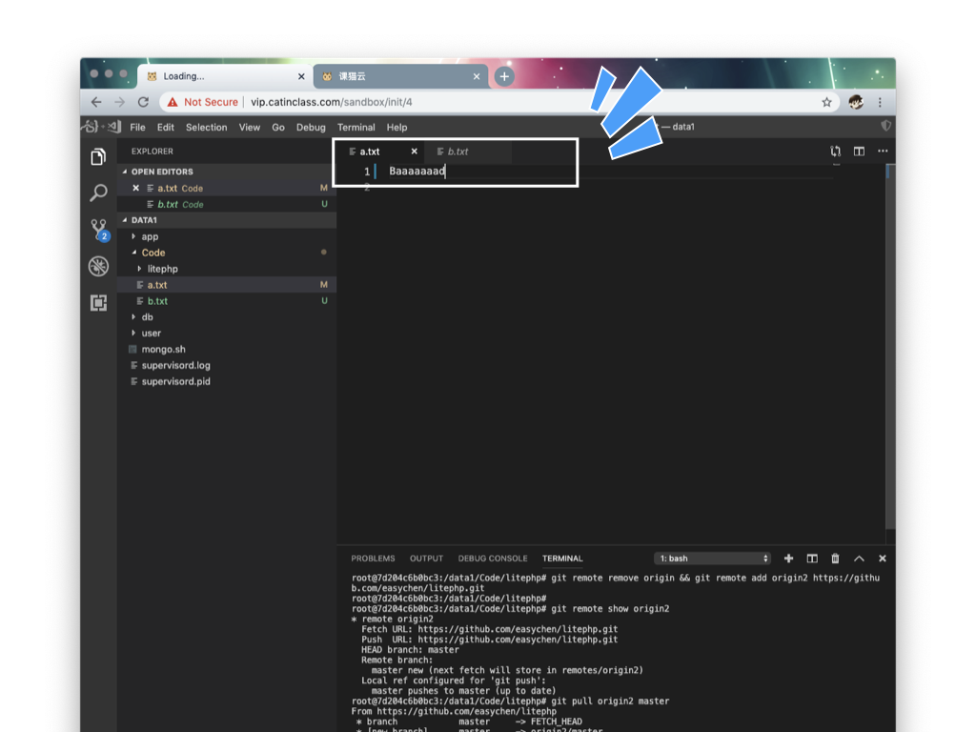The height and width of the screenshot is (732, 976).
Task: Switch to the b.txt editor tab
Action: click(457, 152)
